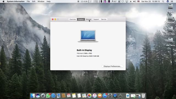The width and height of the screenshot is (176, 99).
Task: Open the Trash in the Dock
Action: point(143,96)
